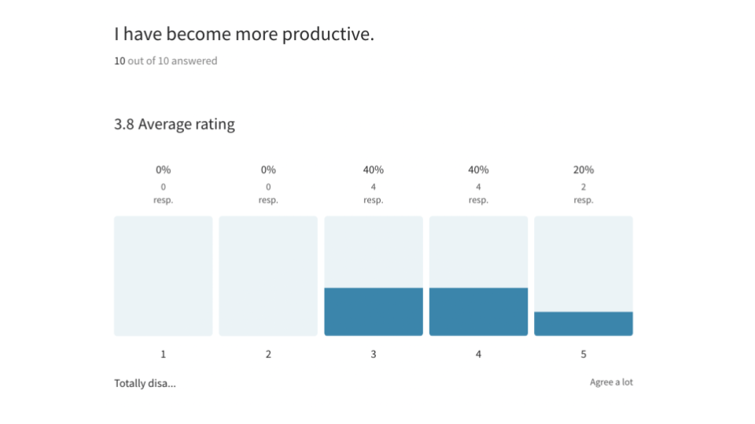The image size is (755, 424).
Task: Click the empty bar for rating 2
Action: [268, 276]
